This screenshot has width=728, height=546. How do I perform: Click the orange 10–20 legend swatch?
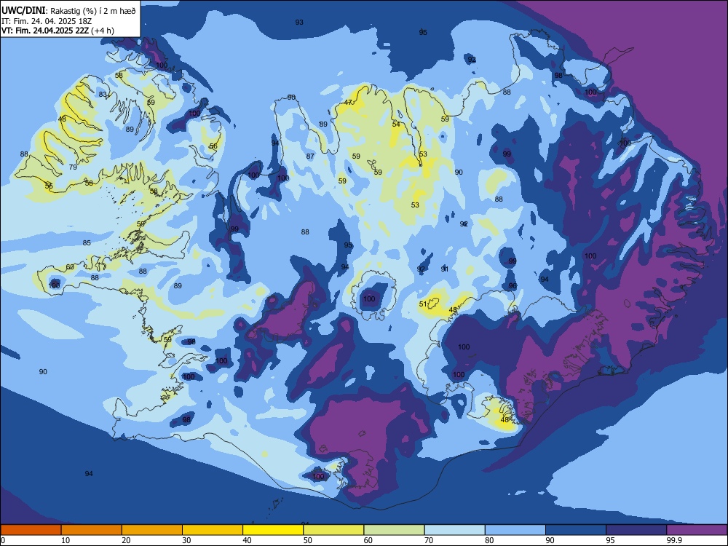point(92,530)
